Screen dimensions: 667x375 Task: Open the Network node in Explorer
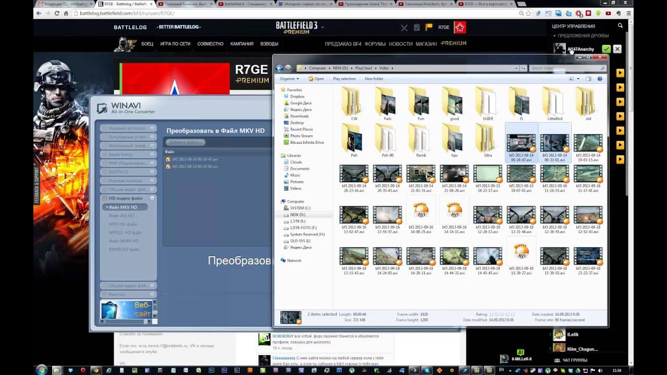click(294, 260)
